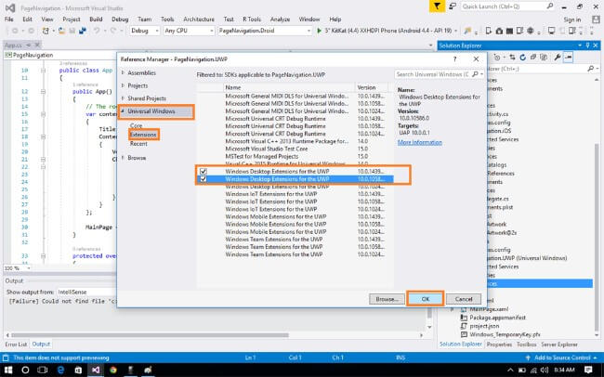Select the MSTest for Managed Projects row

click(295, 156)
